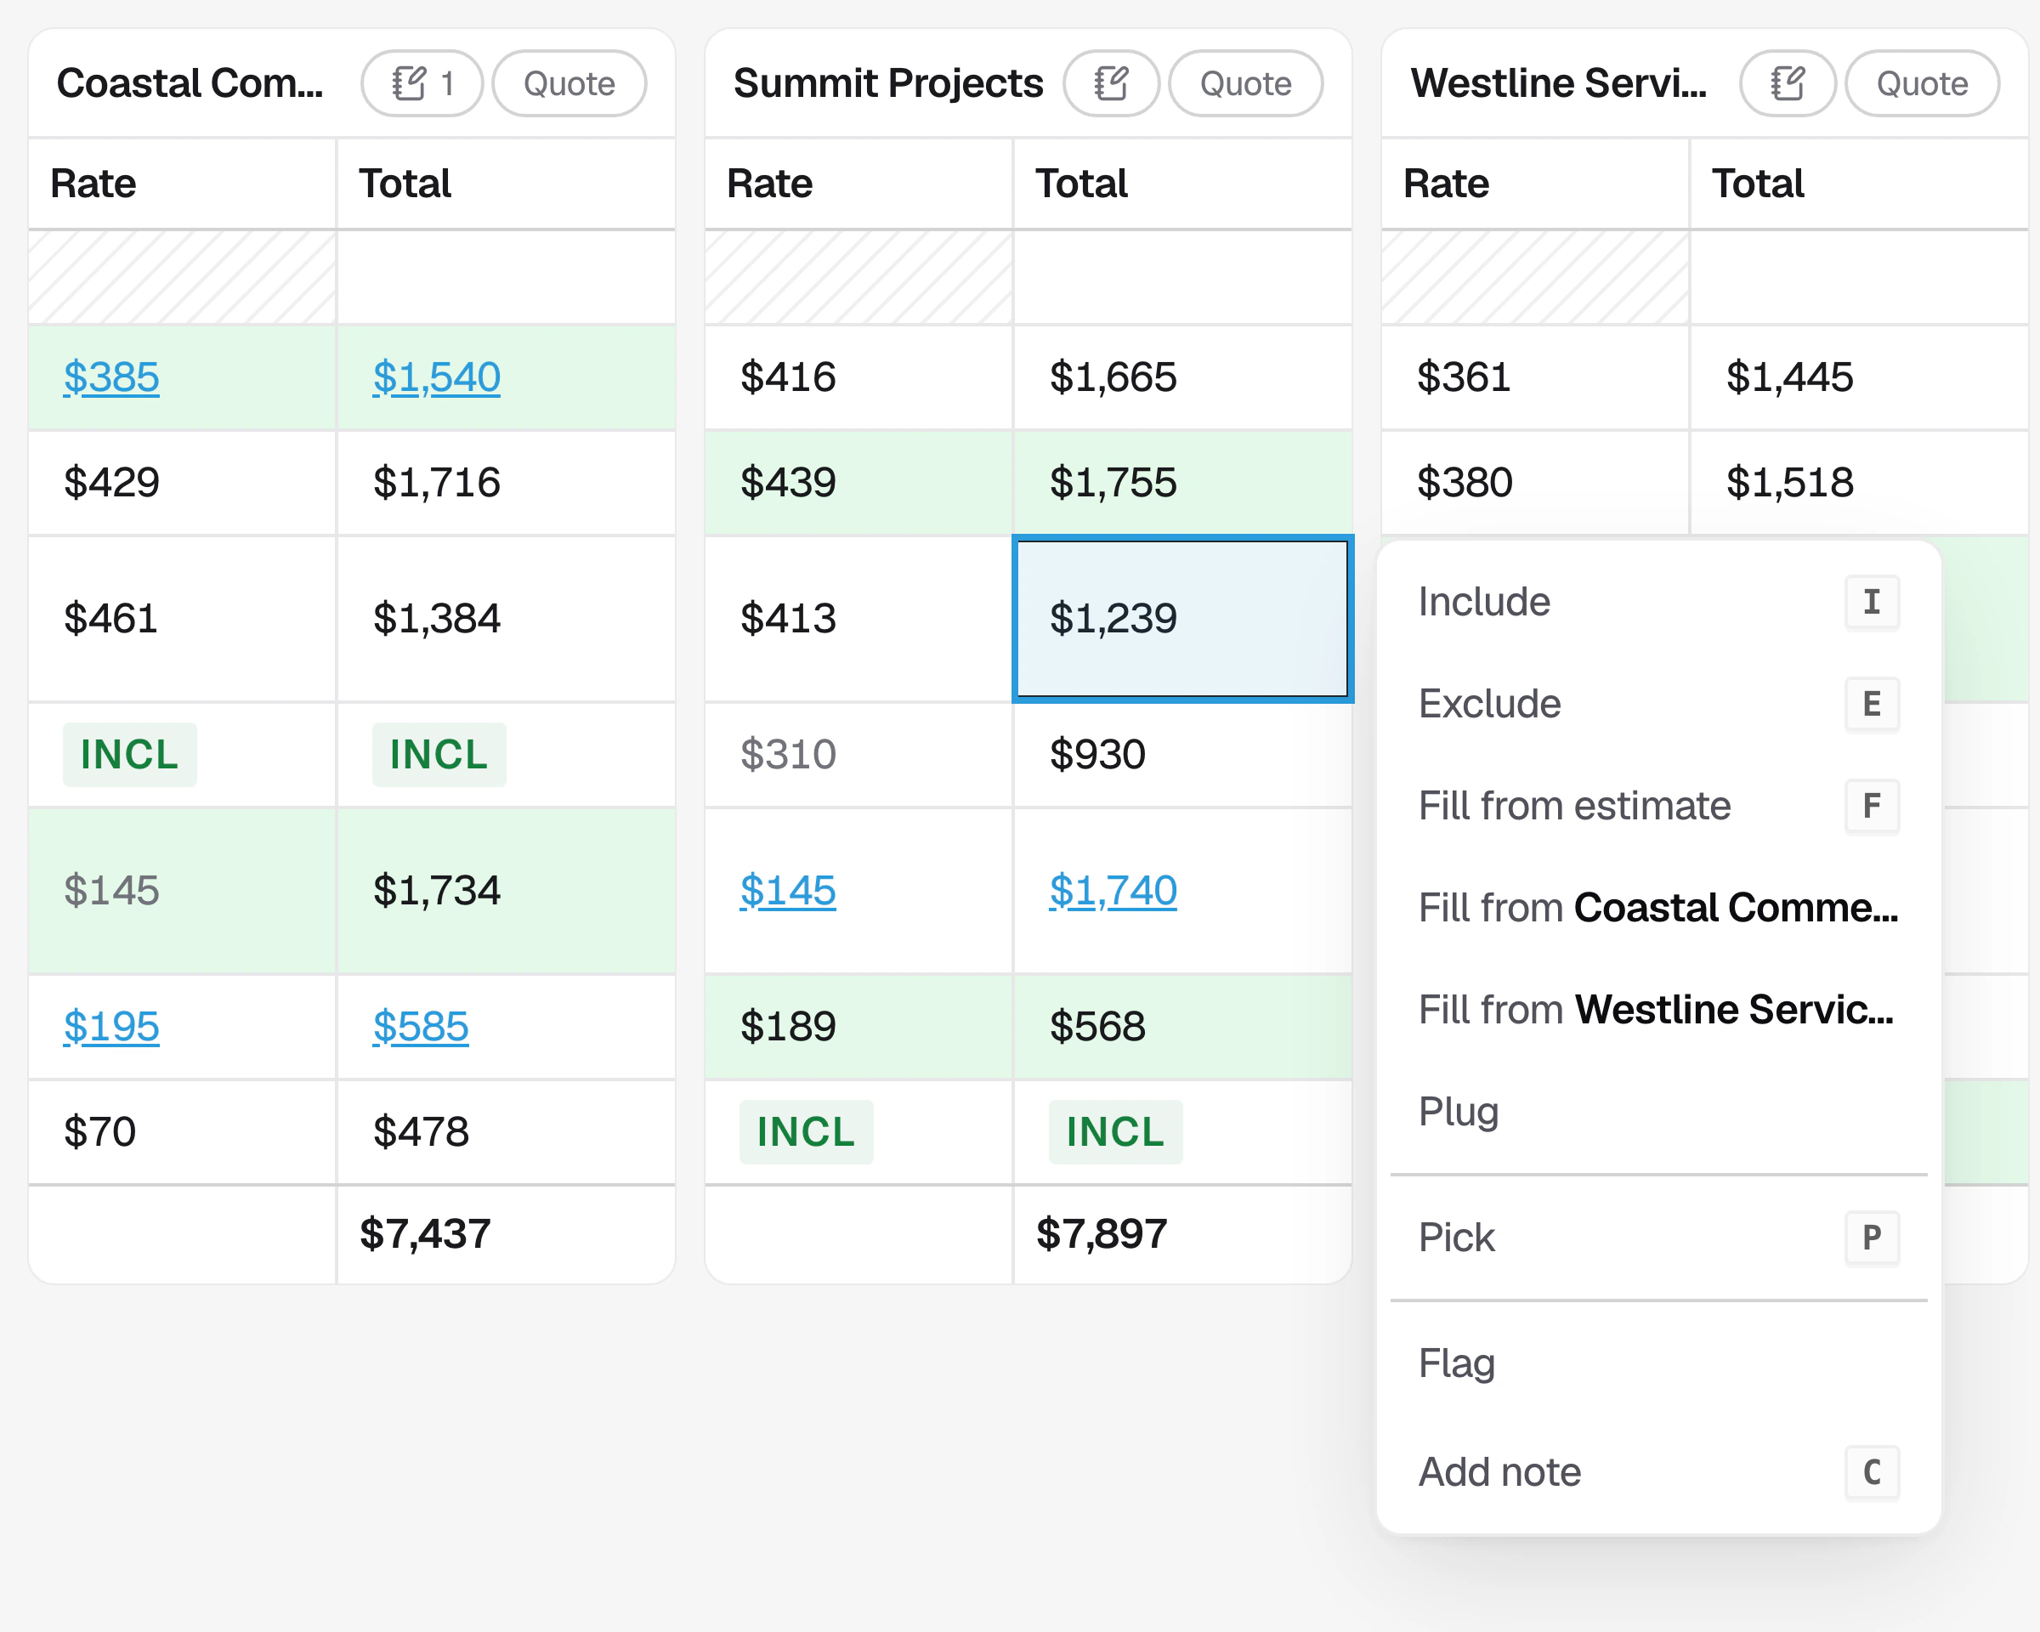Click Summit Projects Quote button
The image size is (2040, 1632).
coord(1246,83)
